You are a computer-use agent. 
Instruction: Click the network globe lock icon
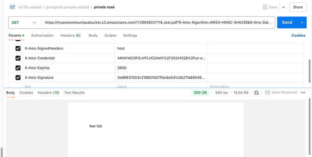257,93
